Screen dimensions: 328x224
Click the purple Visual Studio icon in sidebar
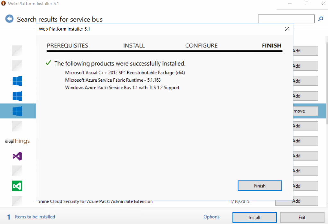[17, 156]
